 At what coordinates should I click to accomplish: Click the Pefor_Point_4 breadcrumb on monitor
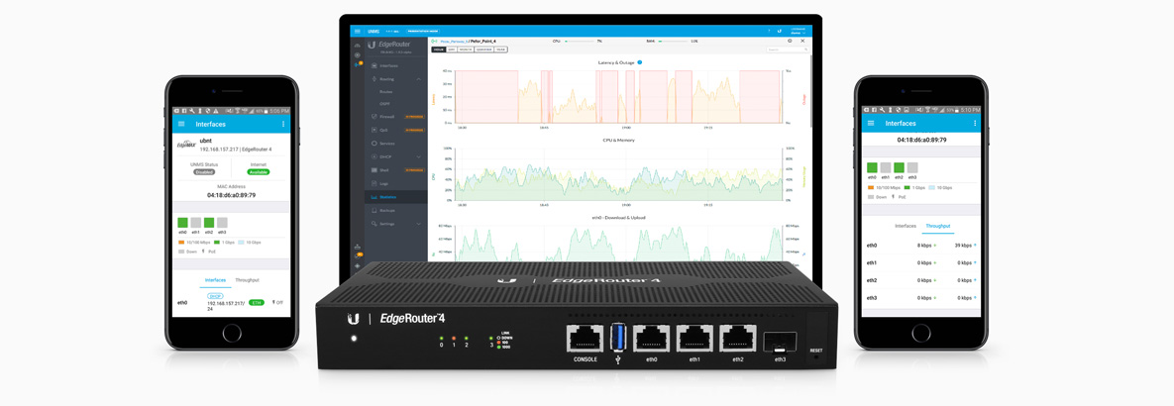484,41
